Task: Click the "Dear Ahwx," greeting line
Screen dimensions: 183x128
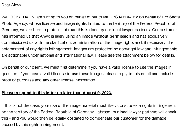Action: coord(12,5)
